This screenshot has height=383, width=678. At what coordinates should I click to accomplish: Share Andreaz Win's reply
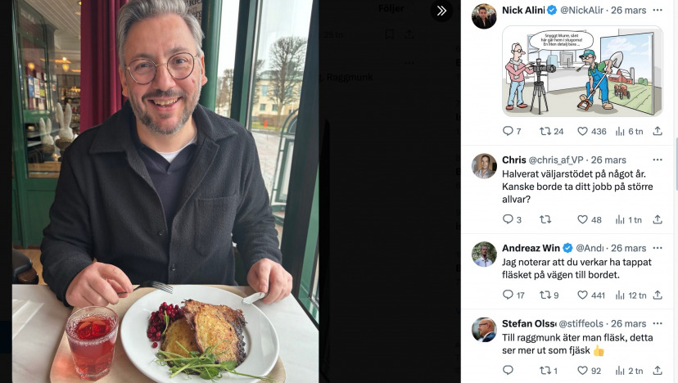click(658, 295)
